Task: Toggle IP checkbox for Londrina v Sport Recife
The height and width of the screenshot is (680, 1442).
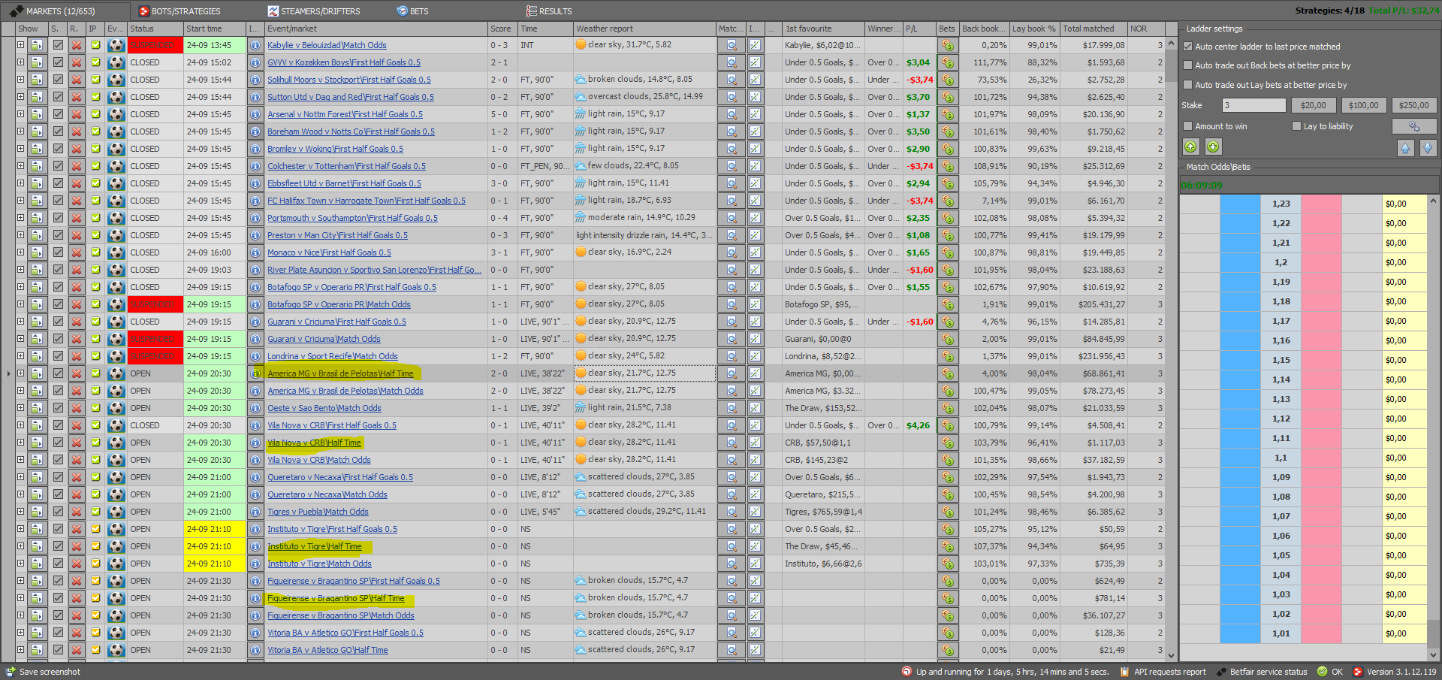Action: click(95, 356)
